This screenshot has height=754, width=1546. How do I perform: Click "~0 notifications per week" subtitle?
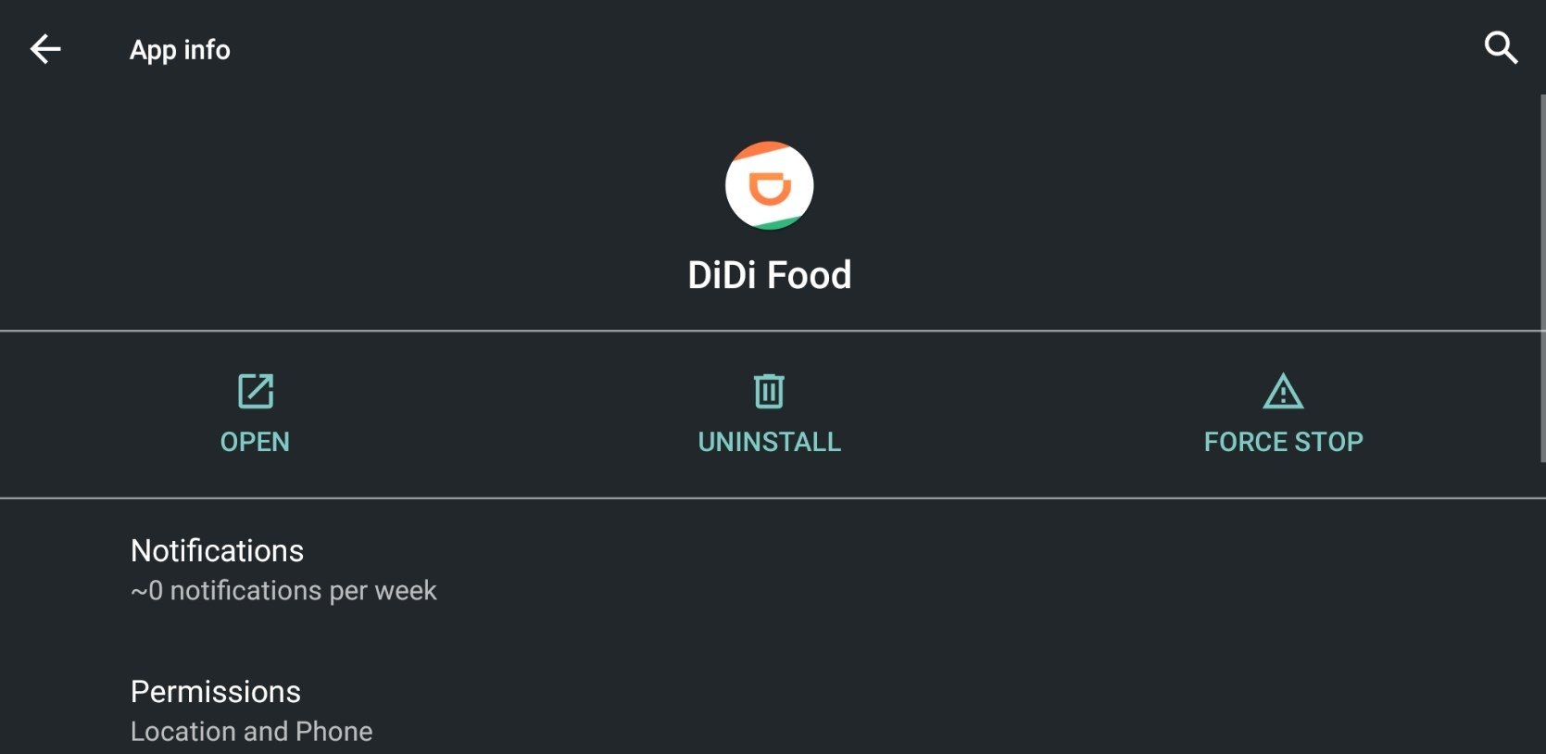[283, 591]
